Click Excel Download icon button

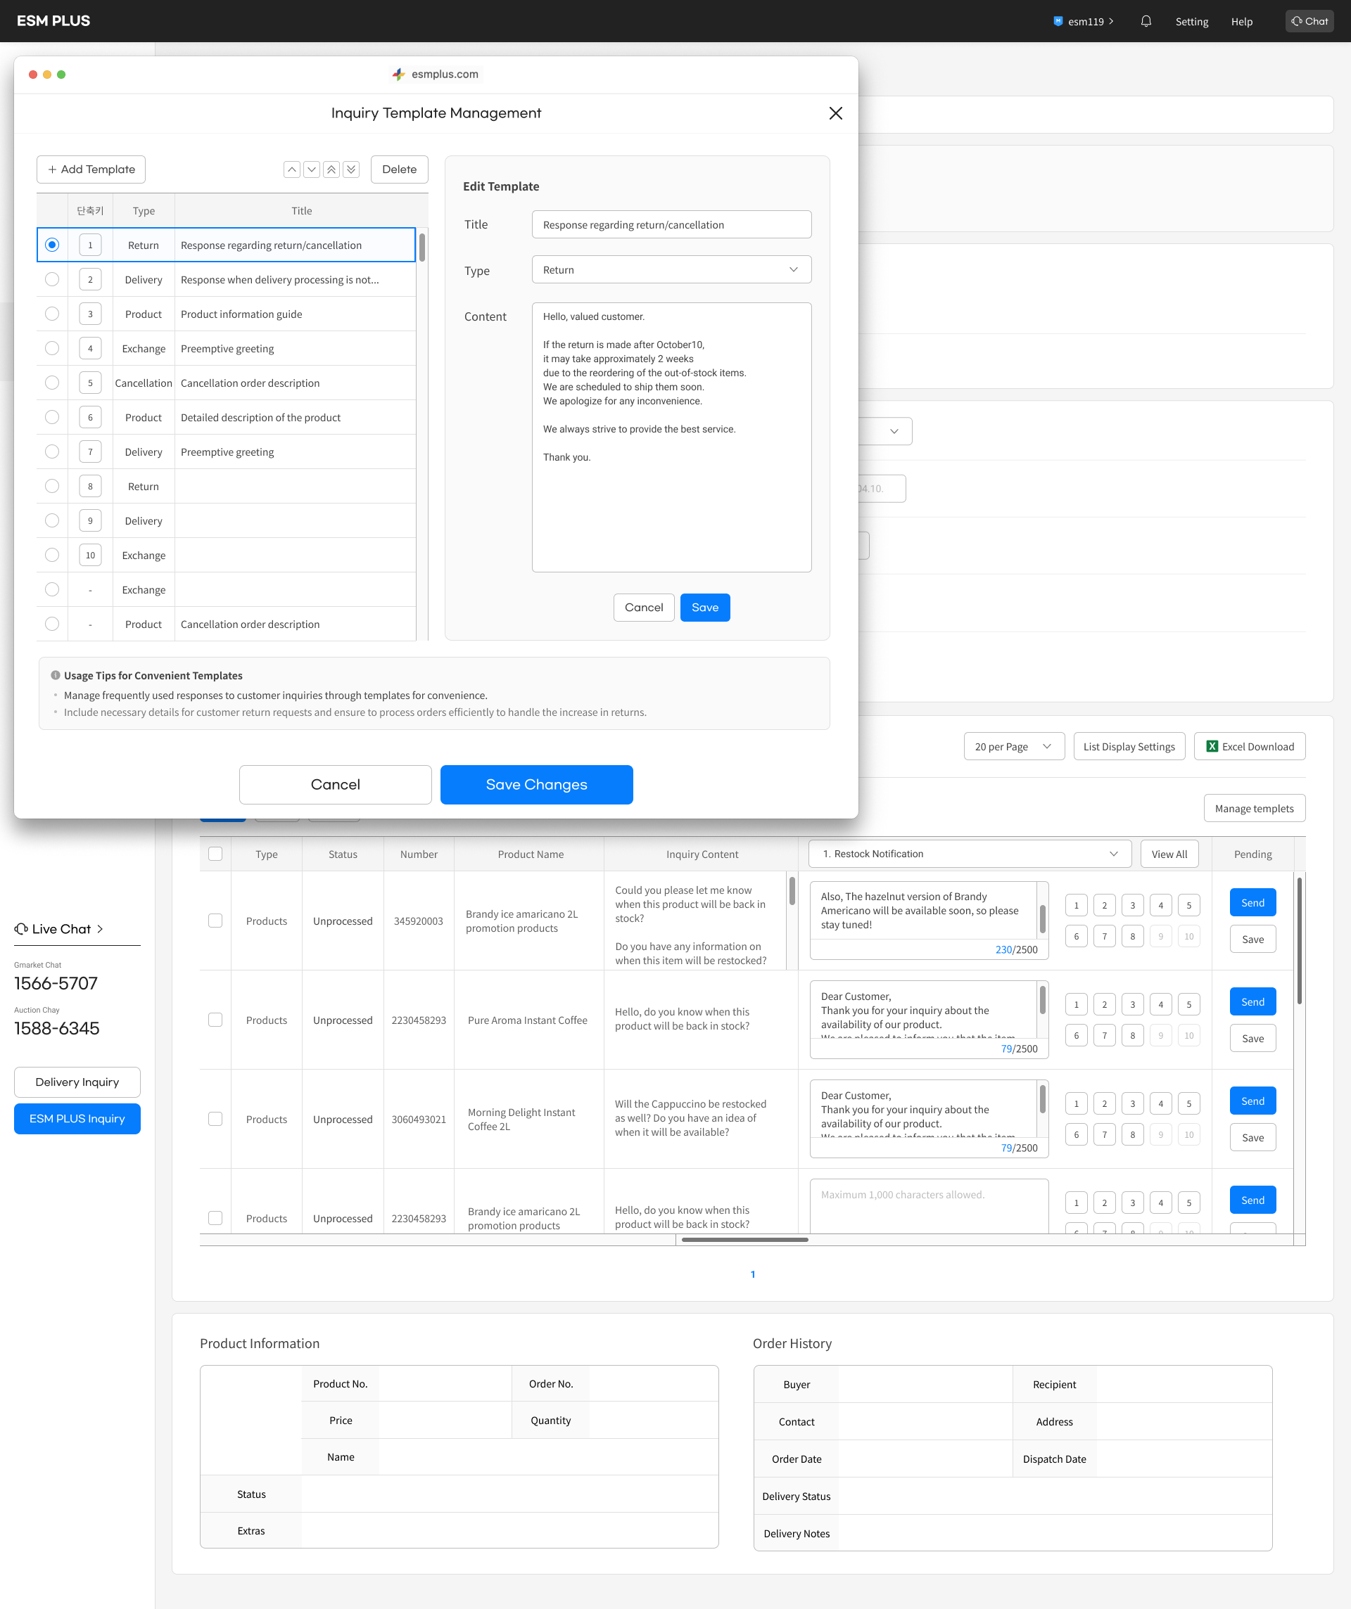coord(1249,746)
